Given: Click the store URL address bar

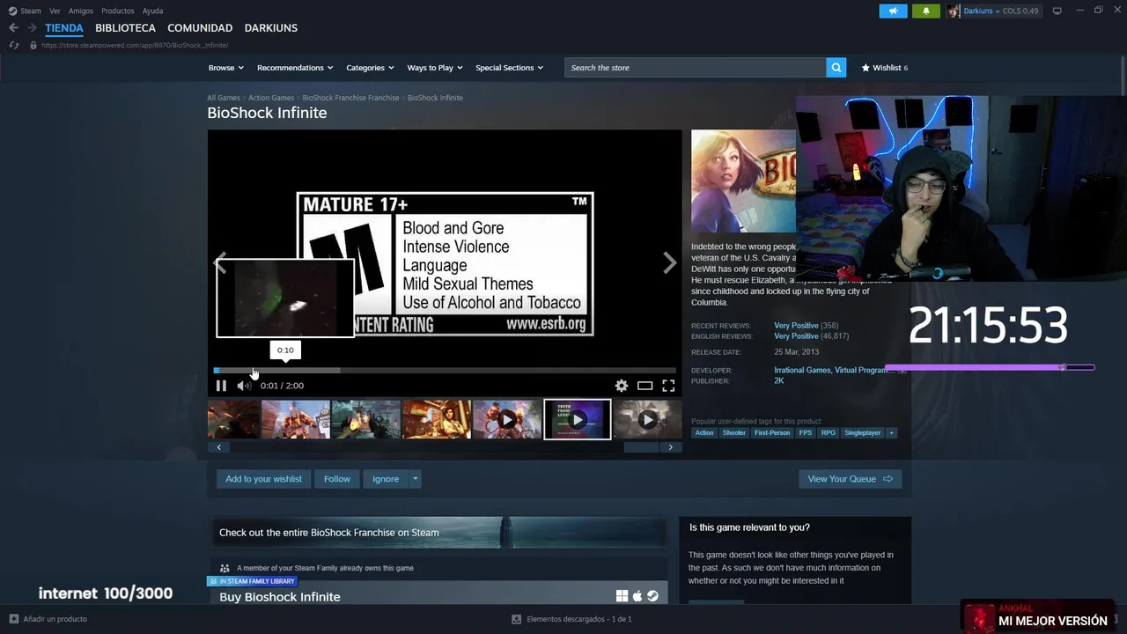Looking at the screenshot, I should pos(135,45).
